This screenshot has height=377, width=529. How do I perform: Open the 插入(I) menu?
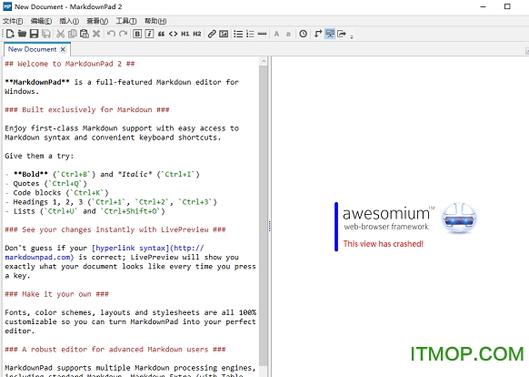pyautogui.click(x=69, y=21)
